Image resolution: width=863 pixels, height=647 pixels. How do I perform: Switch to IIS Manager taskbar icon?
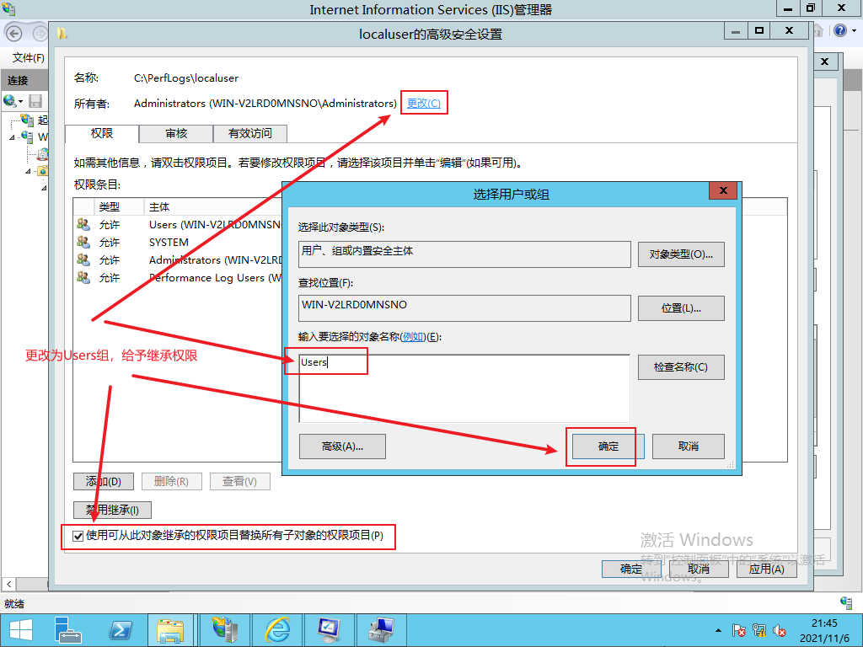(225, 630)
